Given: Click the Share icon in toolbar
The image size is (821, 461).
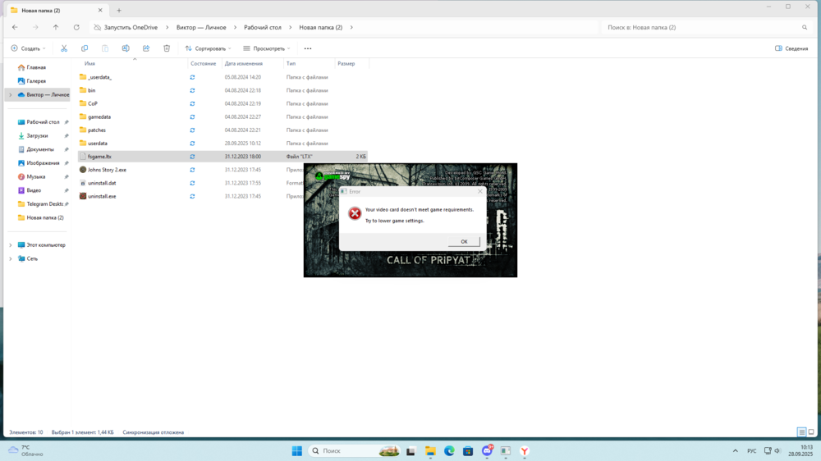Looking at the screenshot, I should click(x=146, y=48).
